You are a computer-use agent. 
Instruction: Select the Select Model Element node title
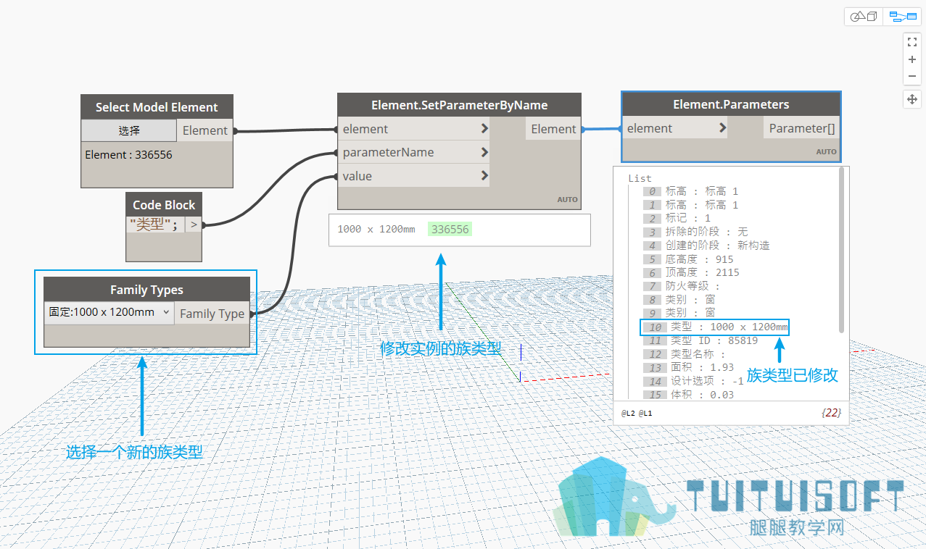point(157,107)
